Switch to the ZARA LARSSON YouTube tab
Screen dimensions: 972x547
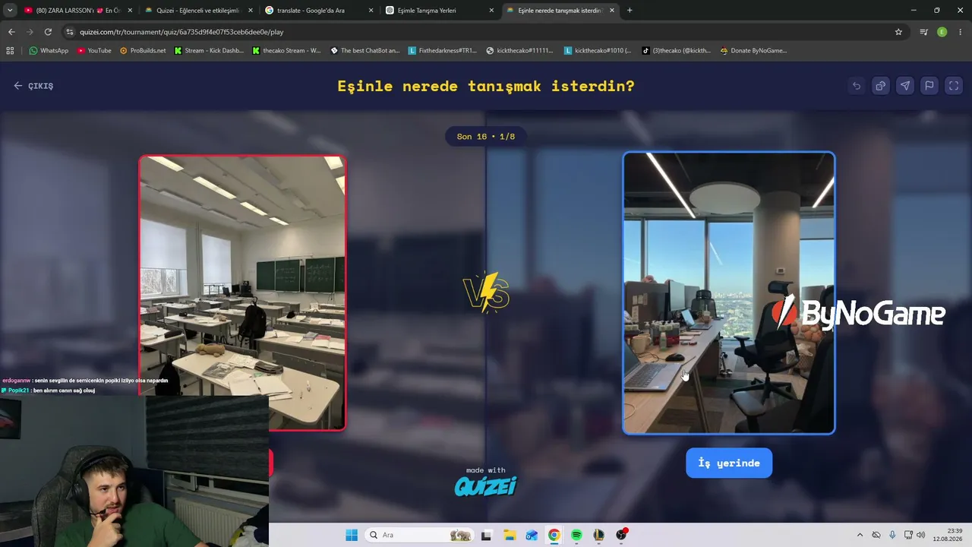tap(78, 11)
